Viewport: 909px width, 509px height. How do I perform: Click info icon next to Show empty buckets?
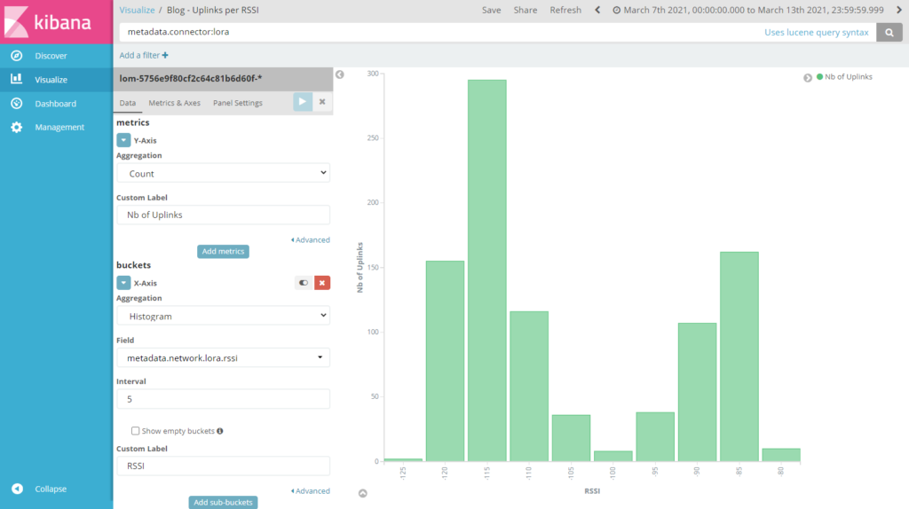pyautogui.click(x=220, y=431)
